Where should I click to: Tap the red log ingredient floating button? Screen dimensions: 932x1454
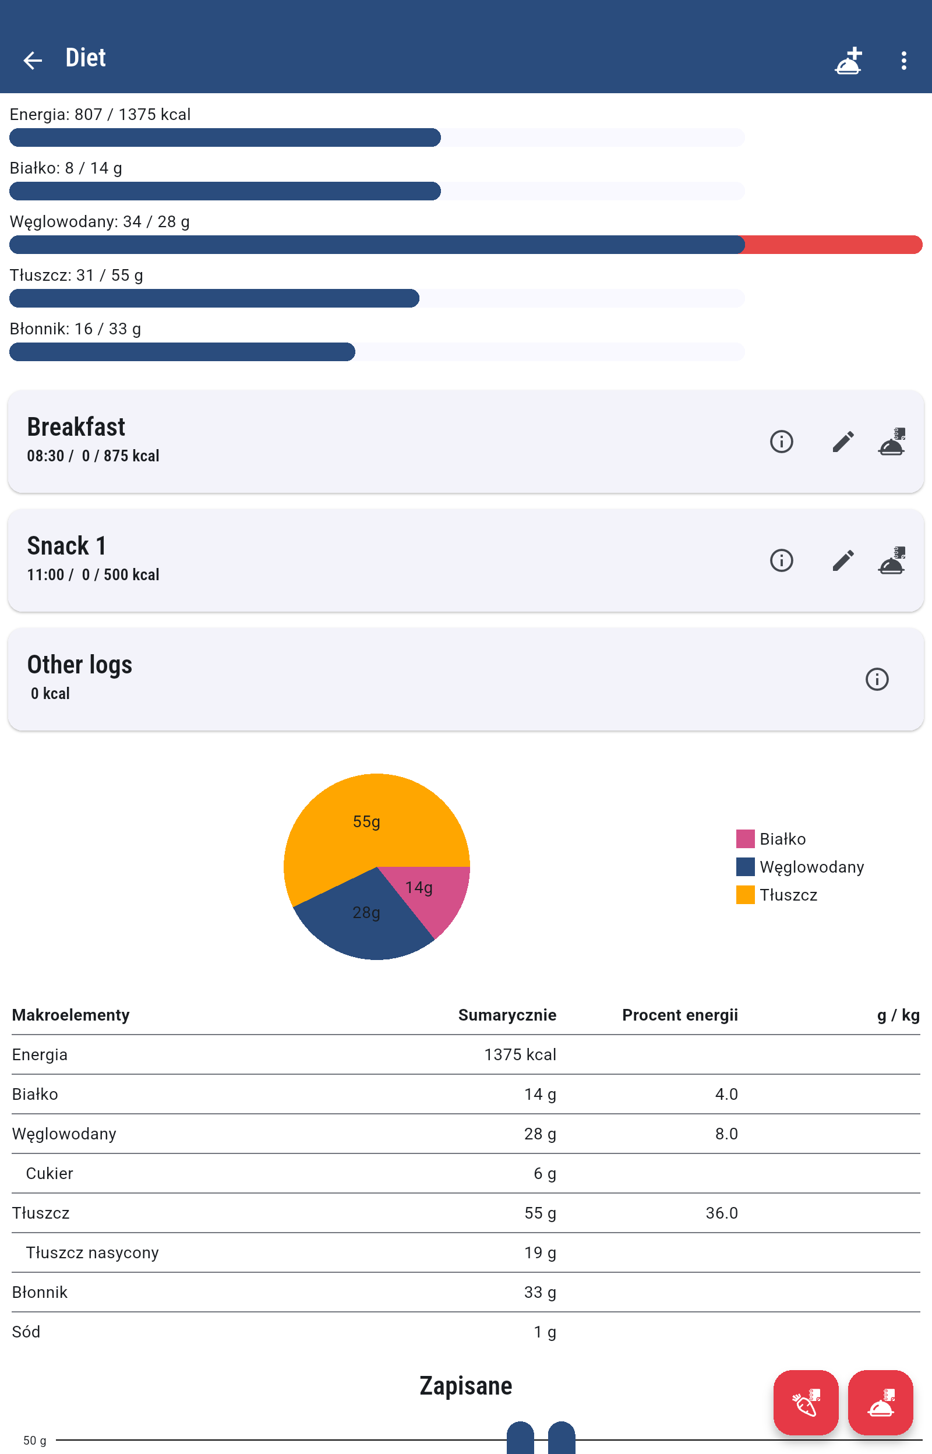coord(806,1402)
